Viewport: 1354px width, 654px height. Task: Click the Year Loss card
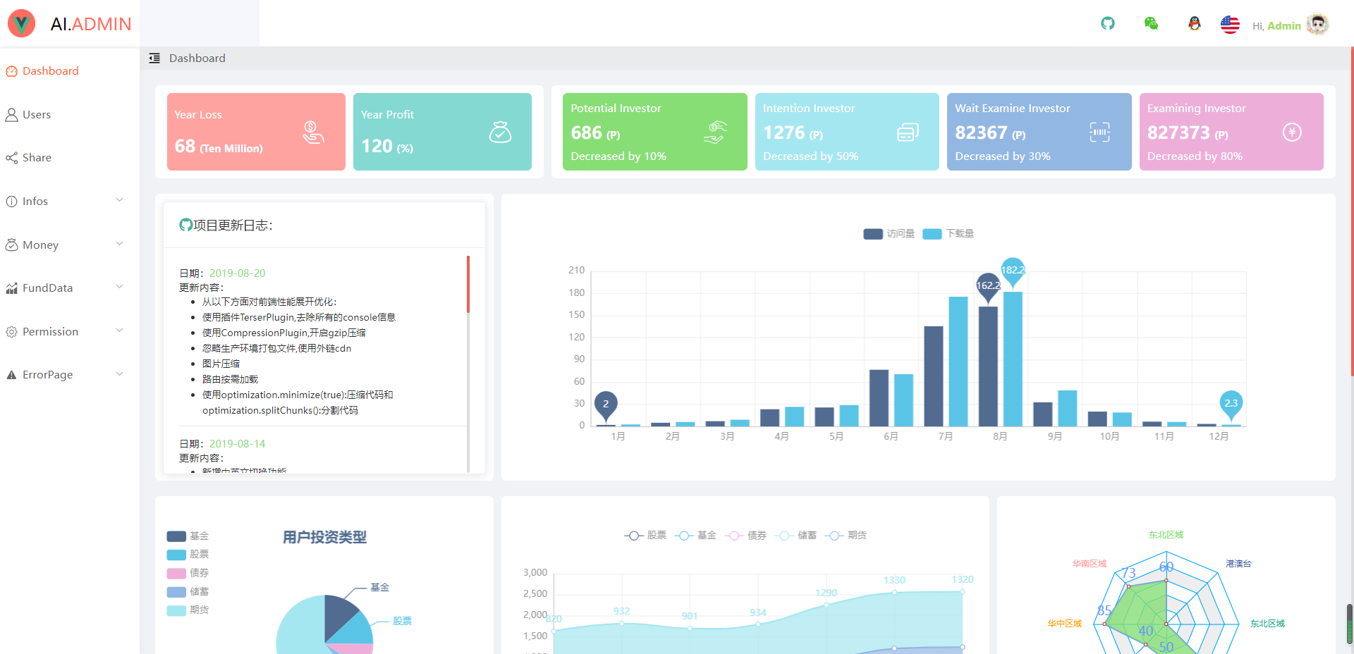256,132
